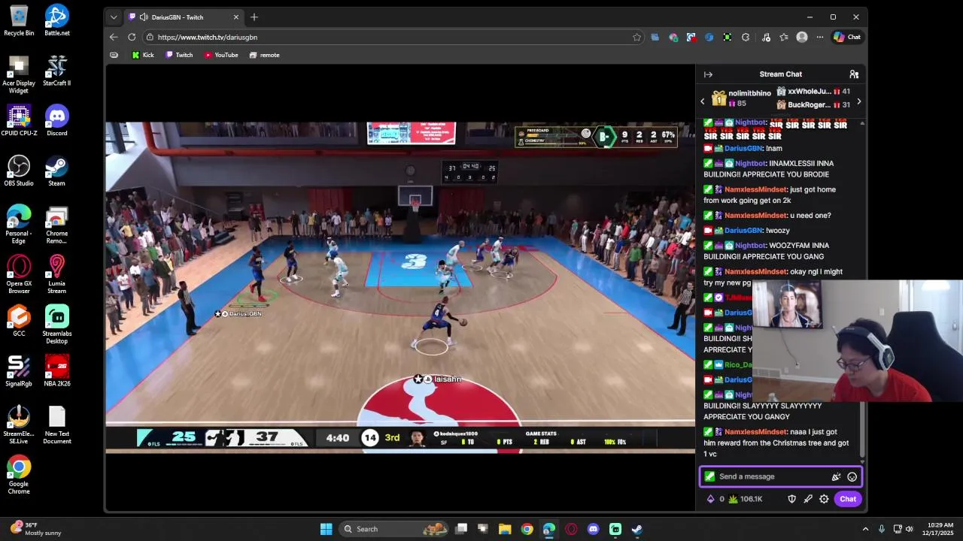Viewport: 963px width, 541px height.
Task: Open a new browser tab
Action: (254, 17)
